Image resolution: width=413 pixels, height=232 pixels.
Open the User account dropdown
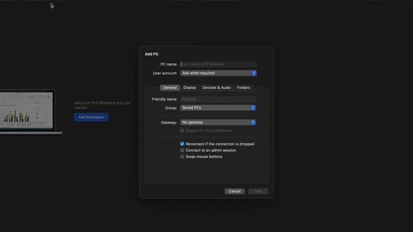(218, 73)
